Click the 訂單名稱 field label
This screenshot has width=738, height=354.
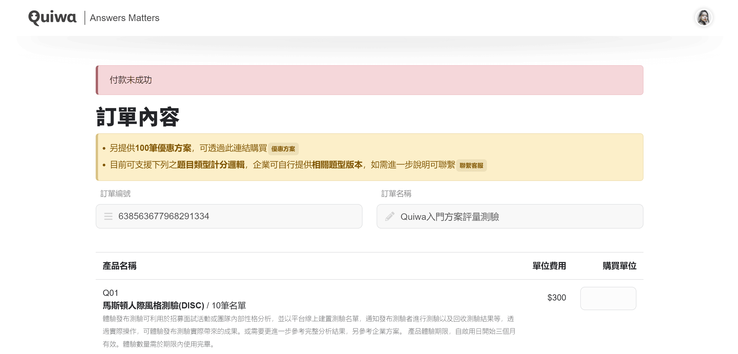[396, 194]
